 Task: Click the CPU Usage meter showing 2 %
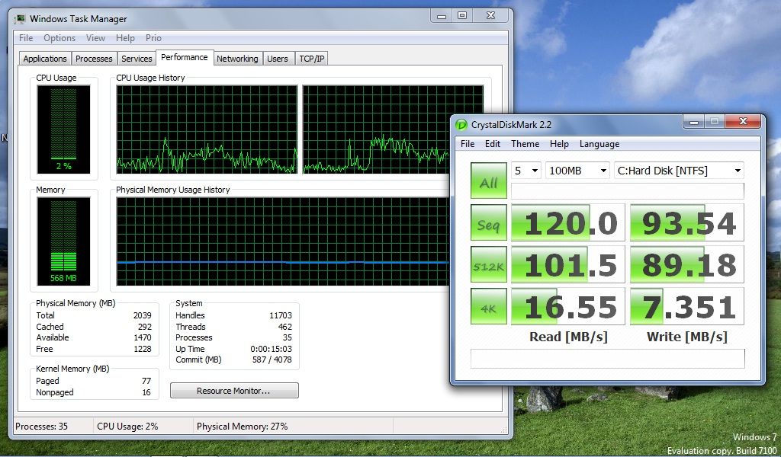(x=64, y=129)
